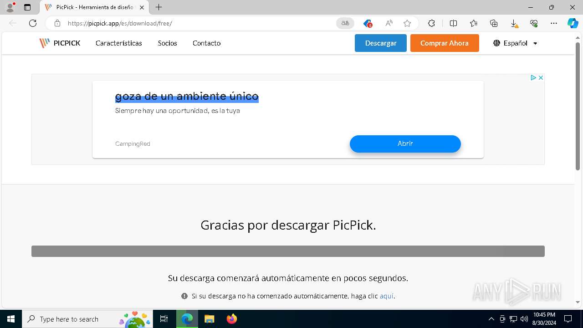
Task: Close the PicPick browser tab
Action: 142,7
